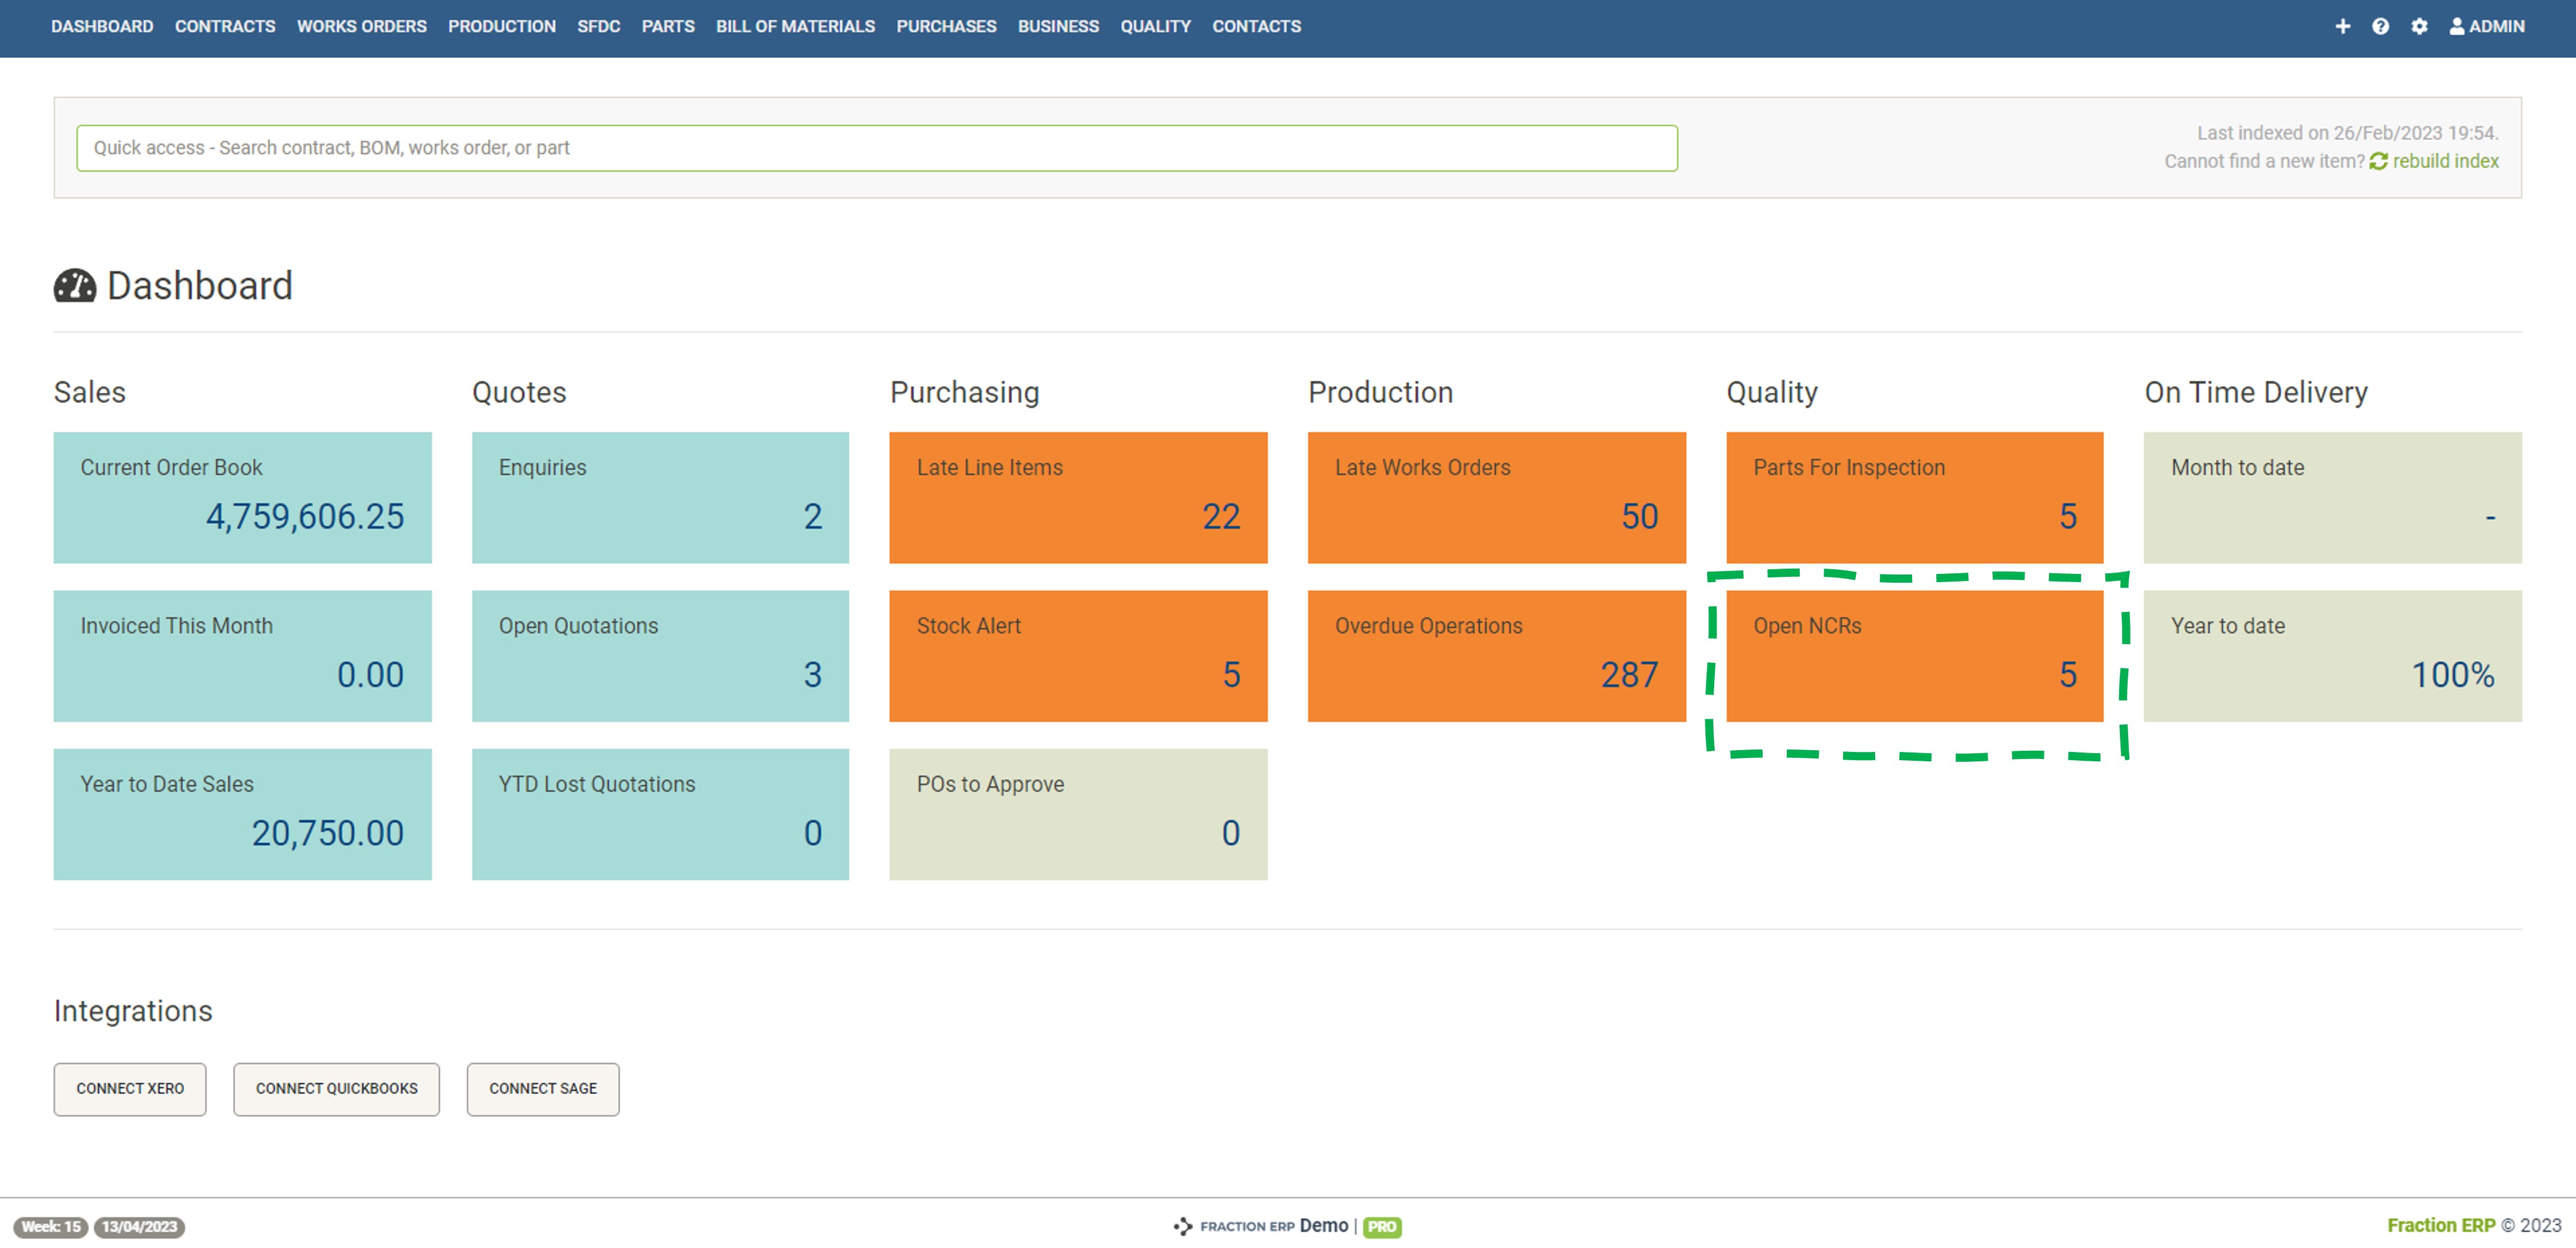The height and width of the screenshot is (1248, 2576).
Task: Open the CONTRACTS section
Action: point(224,26)
